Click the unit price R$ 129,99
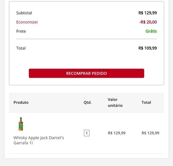The image size is (173, 166). 117,133
